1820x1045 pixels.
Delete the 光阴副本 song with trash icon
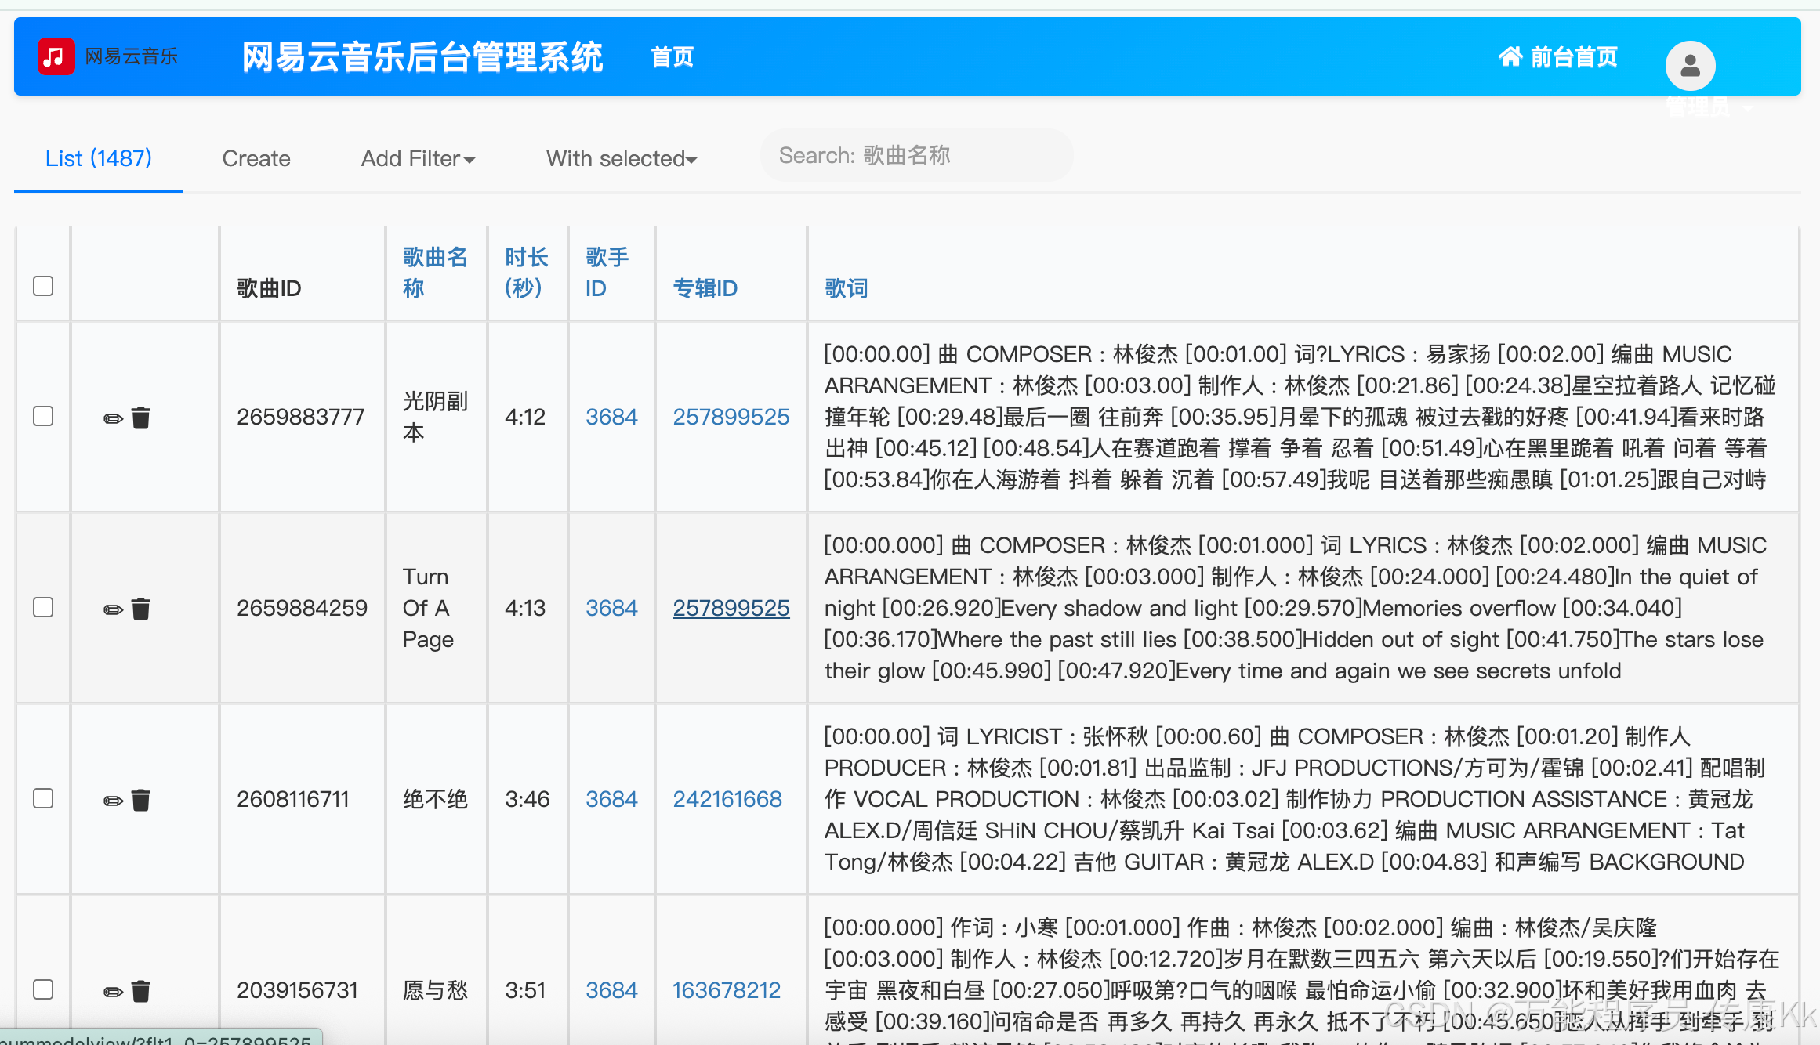tap(141, 418)
